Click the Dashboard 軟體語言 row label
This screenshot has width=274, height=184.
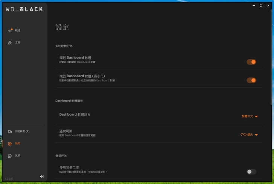[x=75, y=115]
